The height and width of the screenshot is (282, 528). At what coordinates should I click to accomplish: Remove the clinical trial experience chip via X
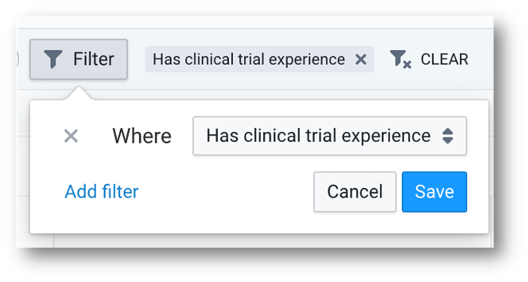pos(361,60)
